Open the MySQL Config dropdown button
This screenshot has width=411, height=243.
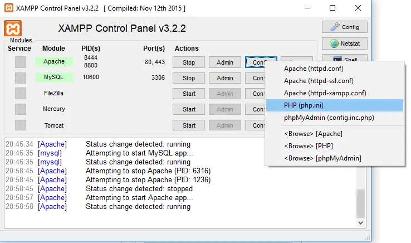point(255,78)
